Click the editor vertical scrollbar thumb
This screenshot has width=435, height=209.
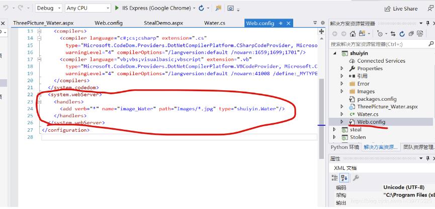321,118
